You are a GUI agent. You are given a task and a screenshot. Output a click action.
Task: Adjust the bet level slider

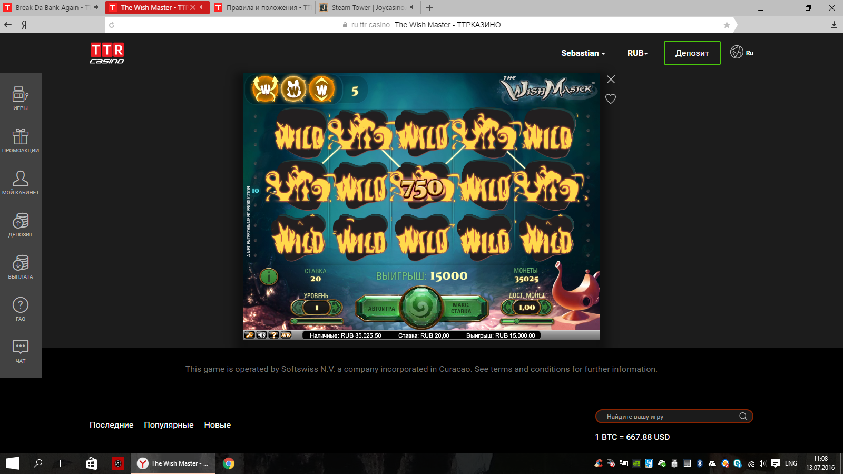[317, 321]
